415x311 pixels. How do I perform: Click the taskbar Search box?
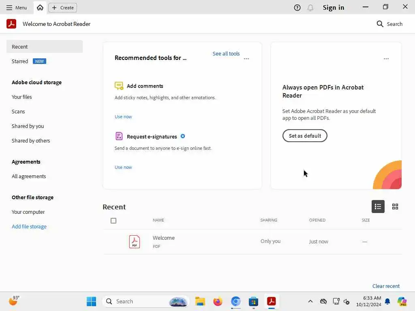click(x=146, y=301)
